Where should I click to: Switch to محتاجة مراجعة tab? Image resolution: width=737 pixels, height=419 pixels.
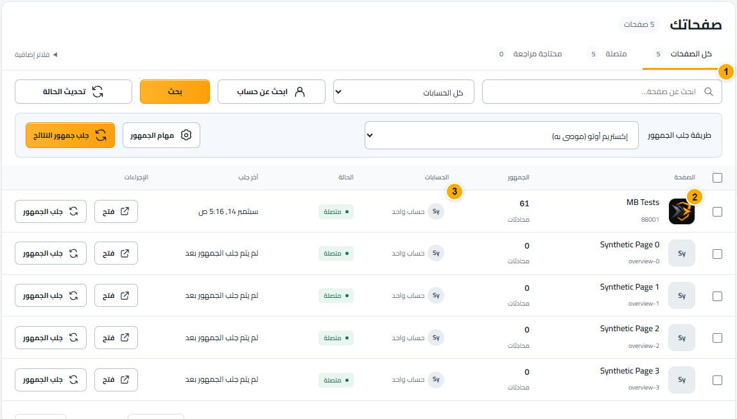point(529,54)
